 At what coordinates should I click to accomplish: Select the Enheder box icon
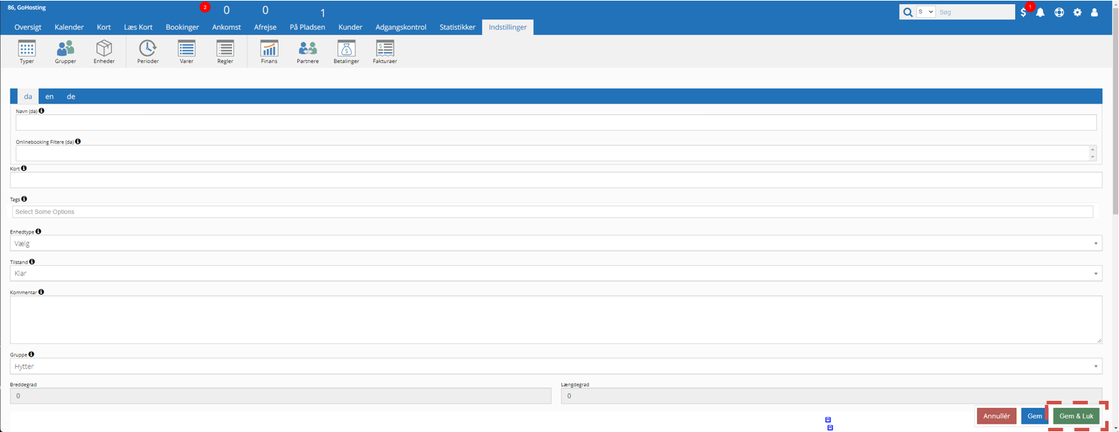coord(104,51)
